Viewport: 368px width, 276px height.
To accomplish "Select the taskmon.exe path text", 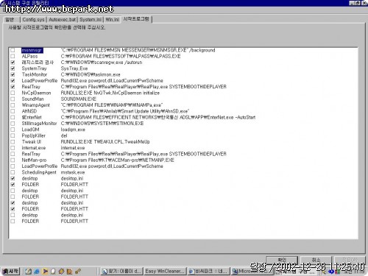I will click(x=91, y=74).
